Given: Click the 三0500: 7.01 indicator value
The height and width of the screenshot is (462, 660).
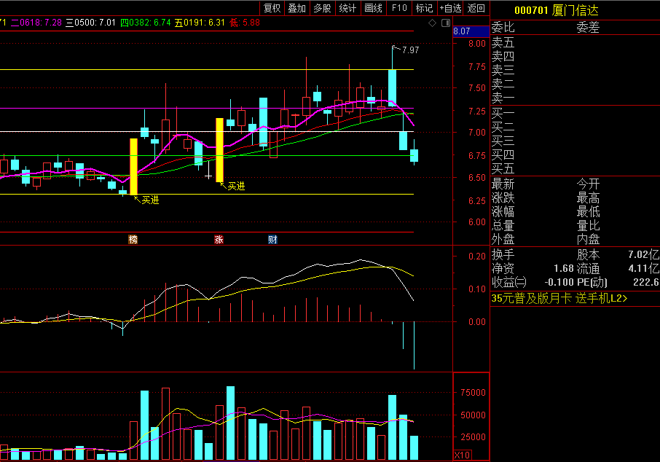Looking at the screenshot, I should (x=90, y=23).
